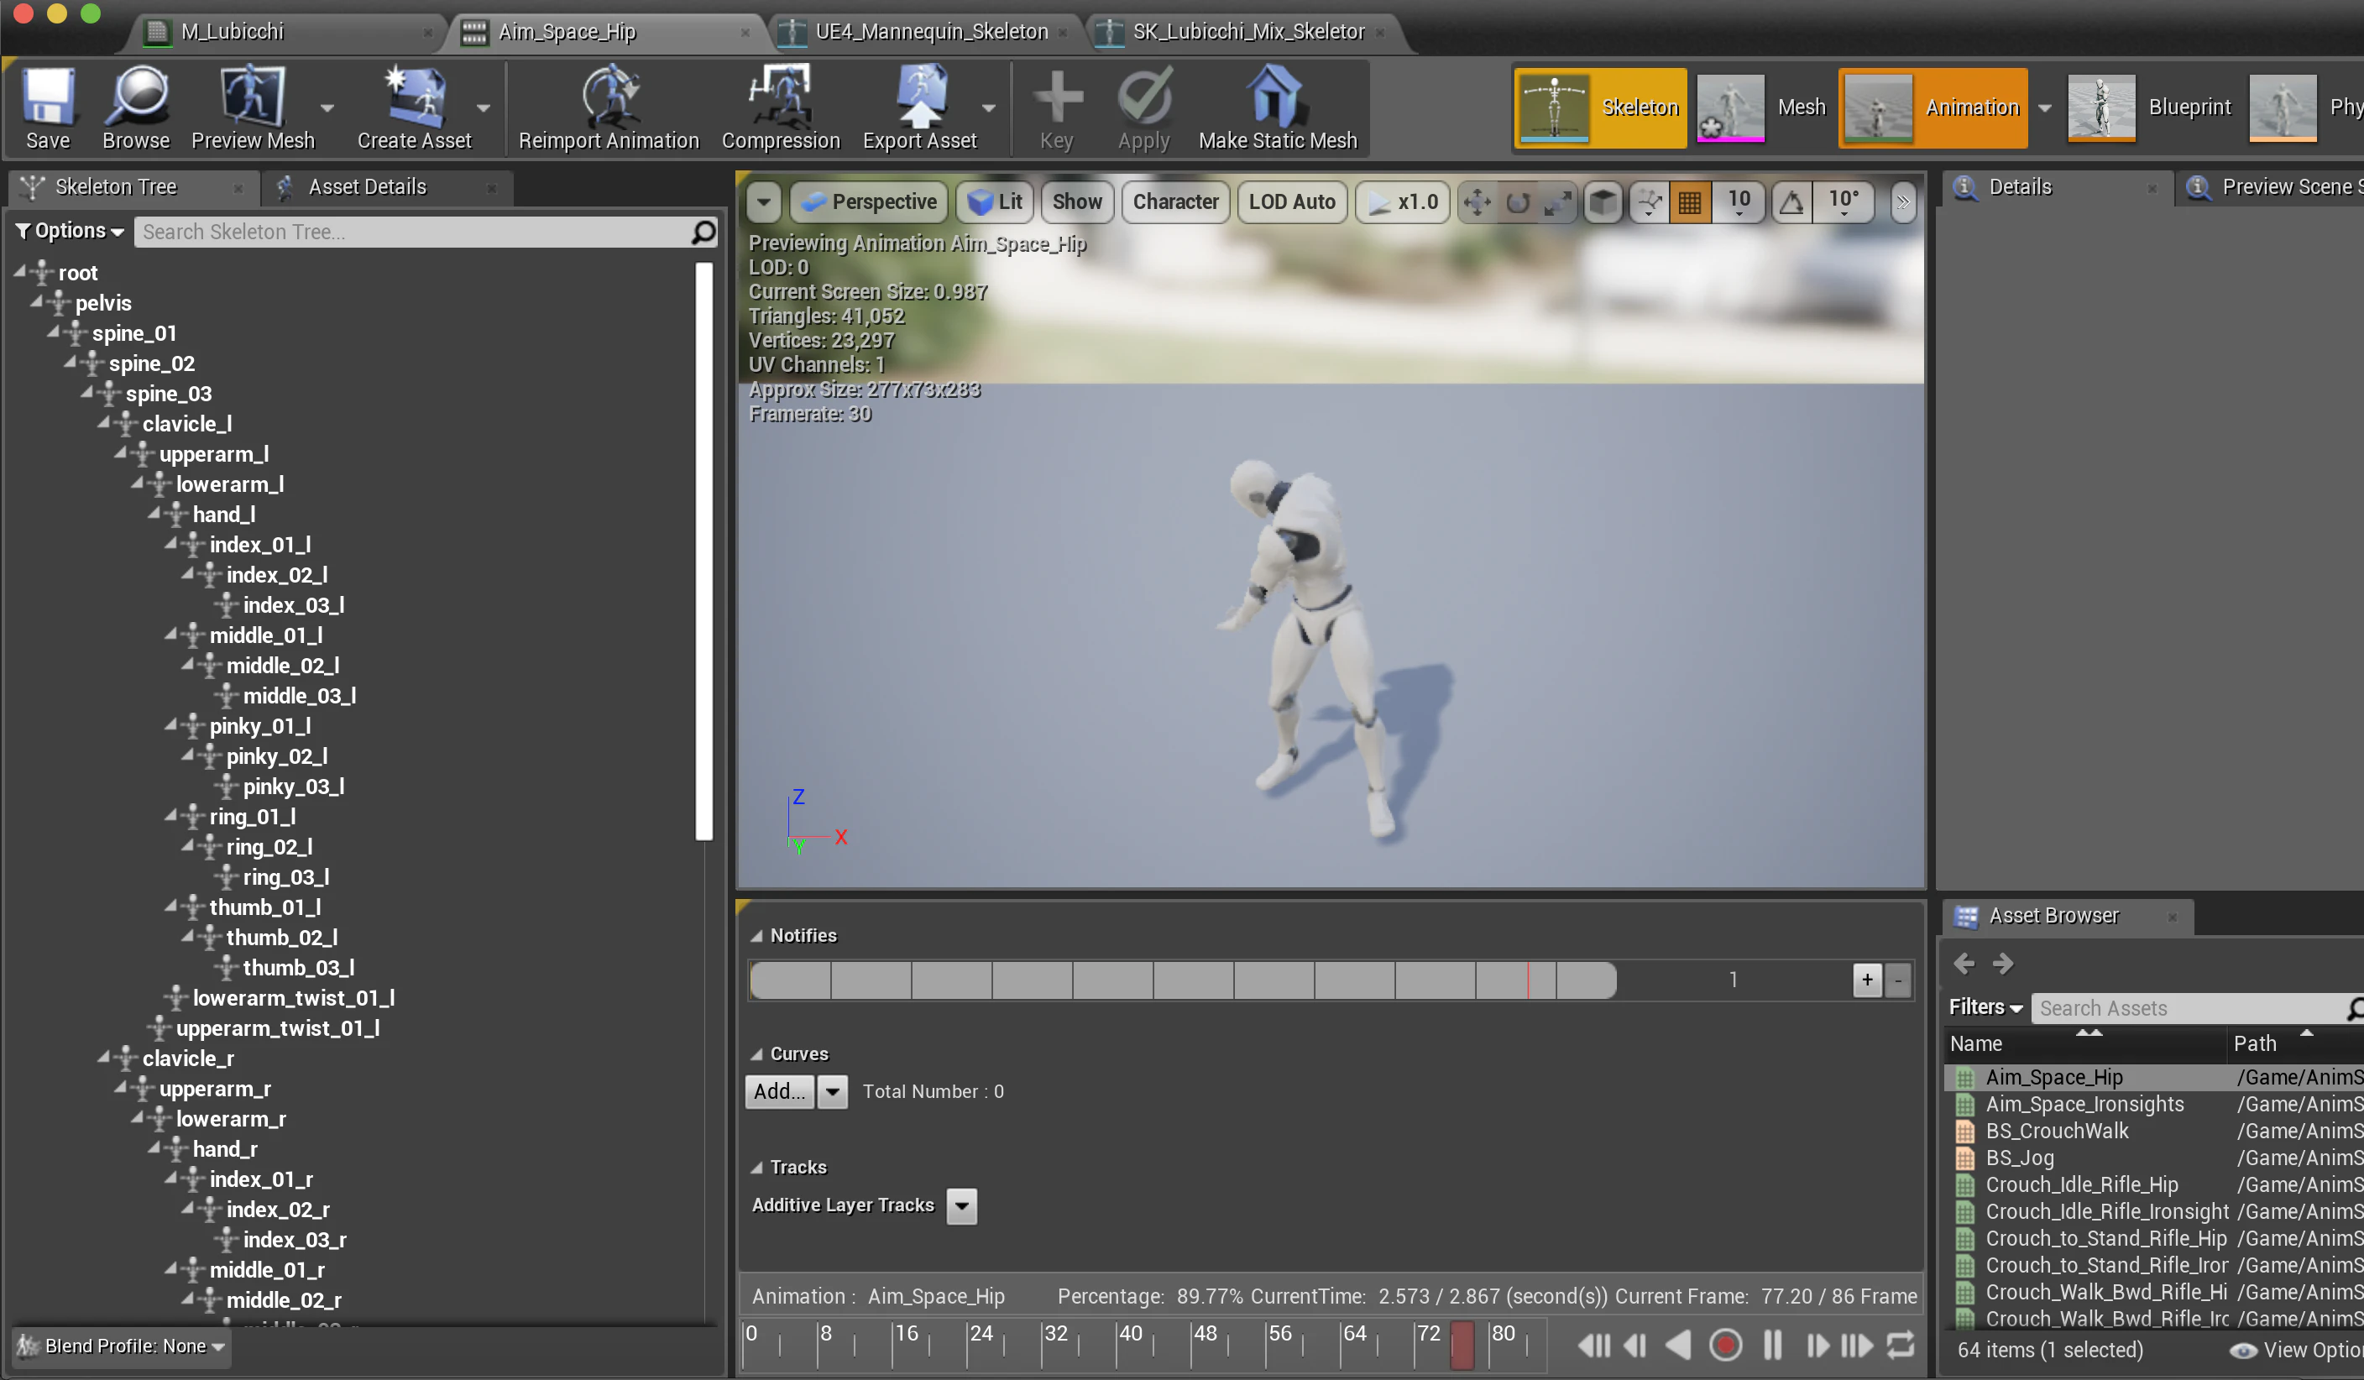Switch to Skeleton editor mode
The width and height of the screenshot is (2364, 1380).
pos(1600,108)
